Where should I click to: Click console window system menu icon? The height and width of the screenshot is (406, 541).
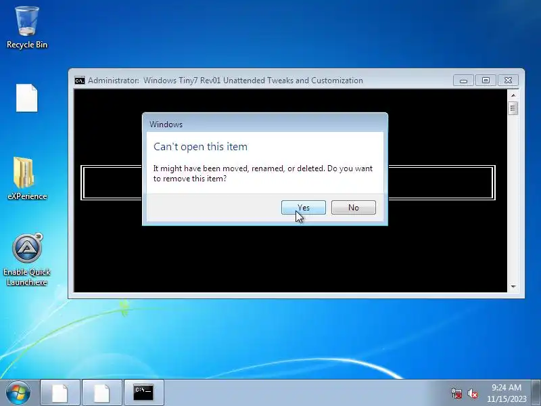(x=80, y=81)
